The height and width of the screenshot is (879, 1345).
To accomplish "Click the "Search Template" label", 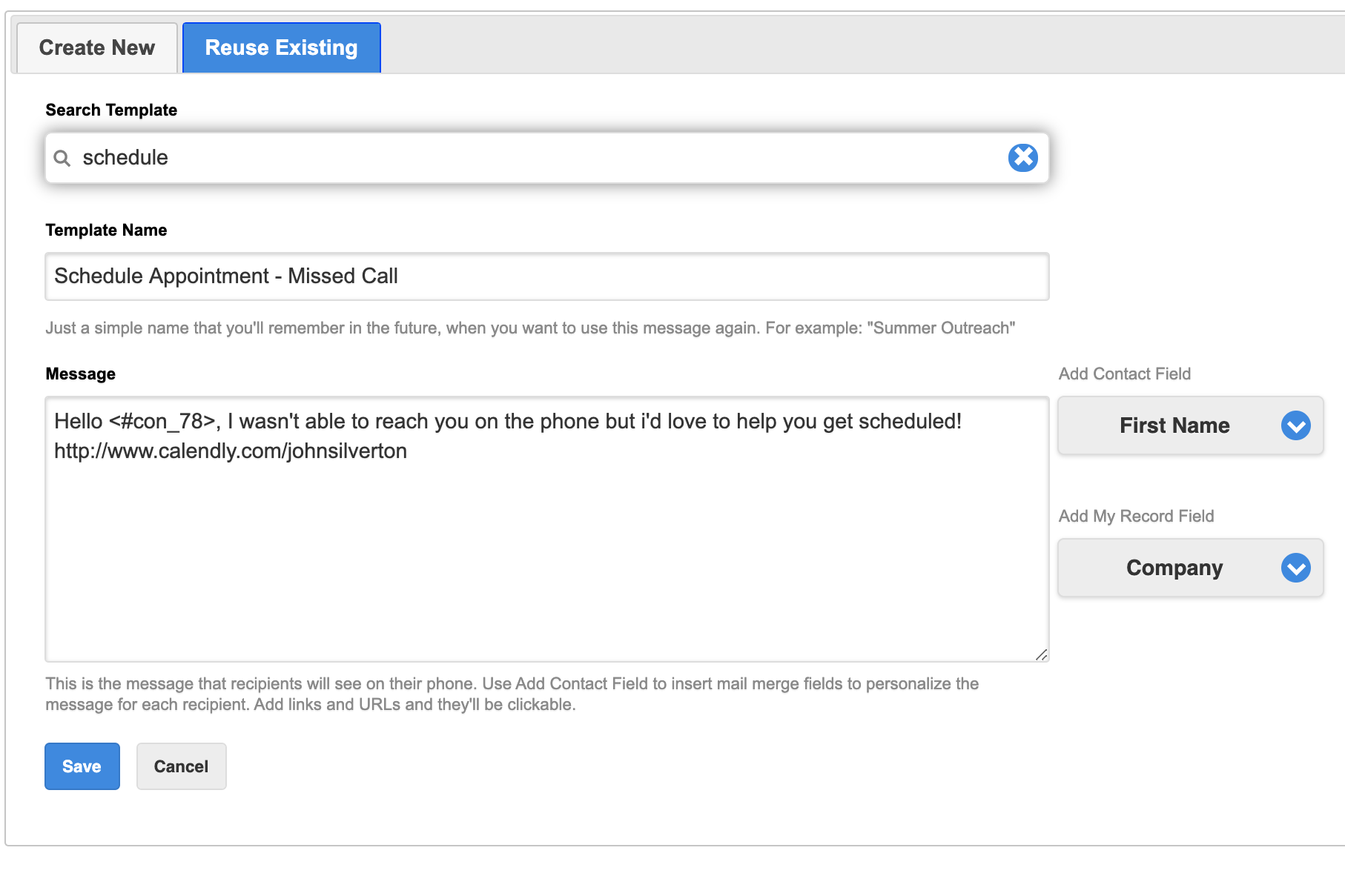I will pos(111,110).
